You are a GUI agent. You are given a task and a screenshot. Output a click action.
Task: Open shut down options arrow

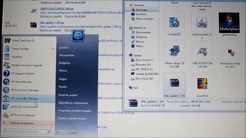coord(74,132)
